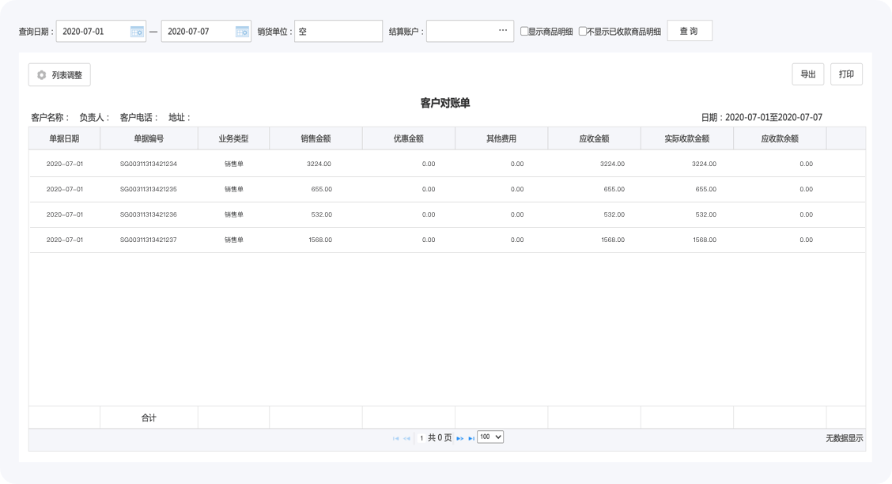Go to the next page
Image resolution: width=892 pixels, height=484 pixels.
tap(459, 437)
